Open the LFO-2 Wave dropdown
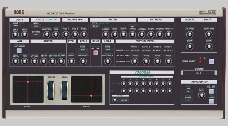This screenshot has width=228, height=126. pos(108,50)
